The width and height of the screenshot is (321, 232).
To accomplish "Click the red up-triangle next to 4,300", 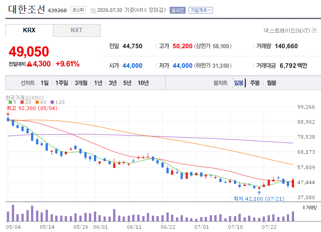I will [x=30, y=64].
